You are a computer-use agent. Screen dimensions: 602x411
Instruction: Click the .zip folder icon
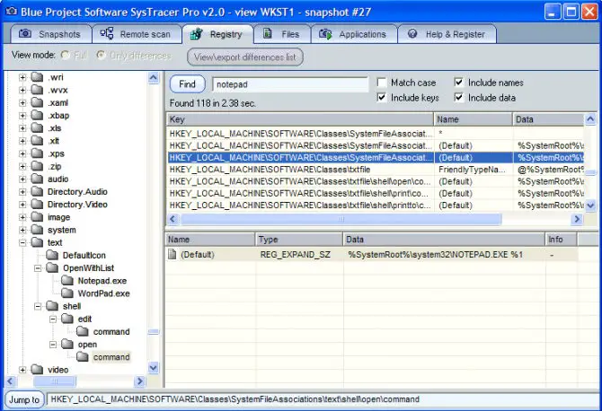[37, 166]
